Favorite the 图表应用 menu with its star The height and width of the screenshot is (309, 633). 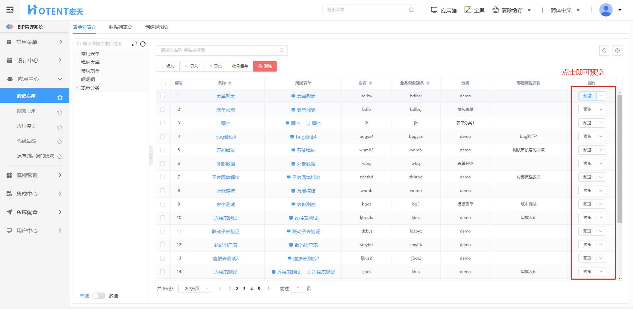pyautogui.click(x=60, y=112)
